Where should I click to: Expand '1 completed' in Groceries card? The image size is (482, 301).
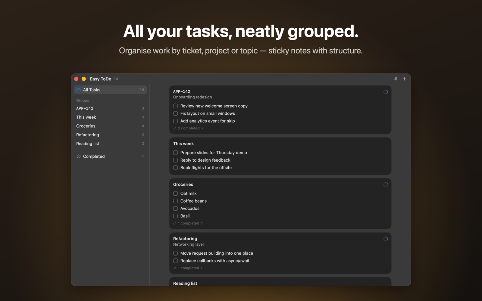pos(188,223)
